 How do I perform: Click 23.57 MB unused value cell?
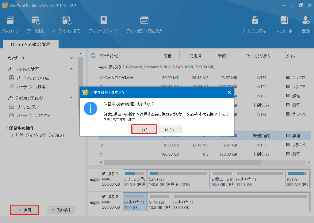pyautogui.click(x=228, y=77)
